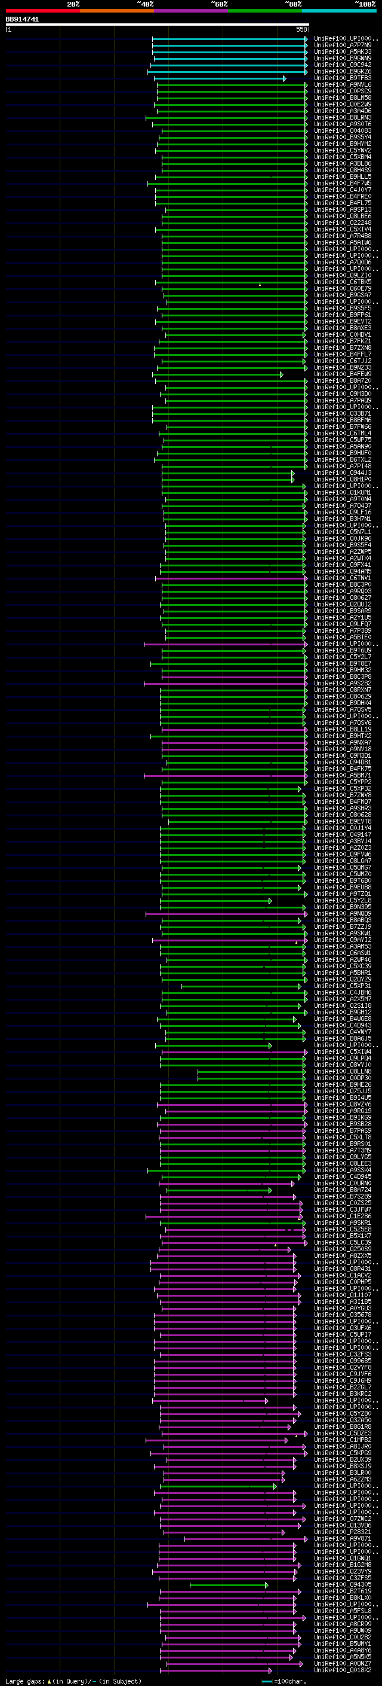Viewport: 382px width, 1686px height.
Task: Select the UniRef100_B1G2M8 label
Action: [x=343, y=1565]
